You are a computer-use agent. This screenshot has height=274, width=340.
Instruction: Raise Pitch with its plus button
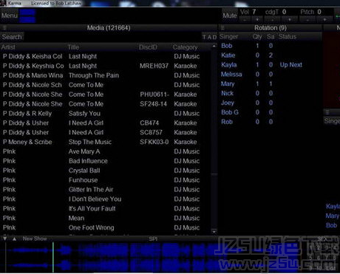(324, 19)
